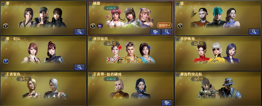Preview 炫 characters with magnifier button
This screenshot has width=262, height=106.
click(x=254, y=31)
